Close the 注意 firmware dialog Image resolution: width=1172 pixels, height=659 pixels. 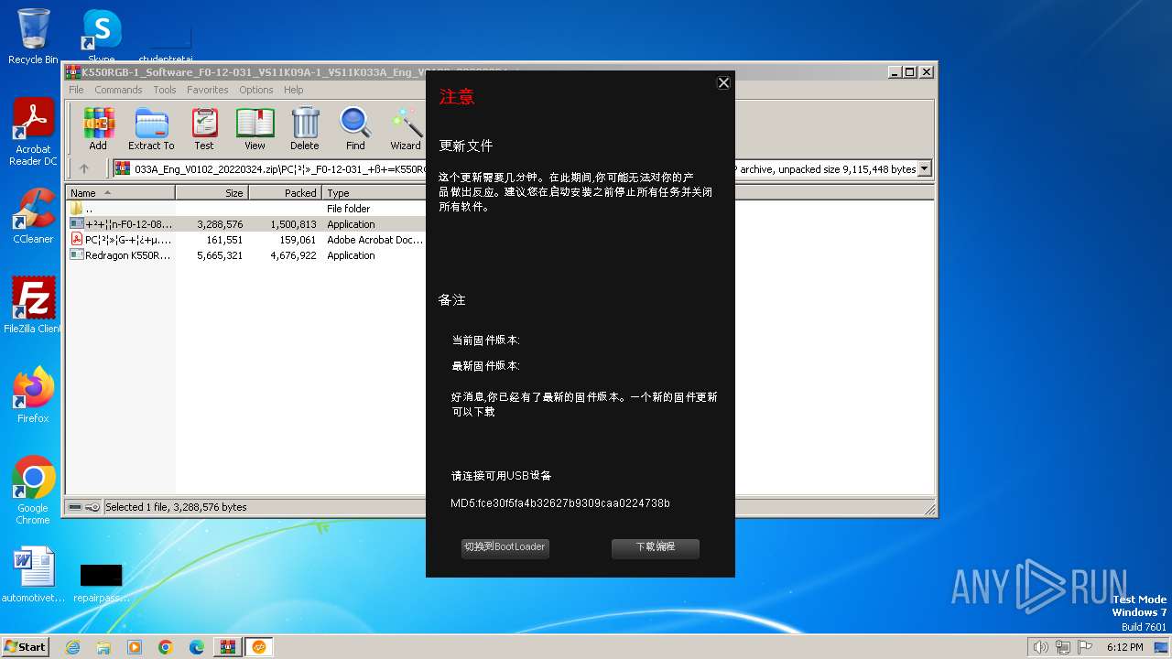723,83
